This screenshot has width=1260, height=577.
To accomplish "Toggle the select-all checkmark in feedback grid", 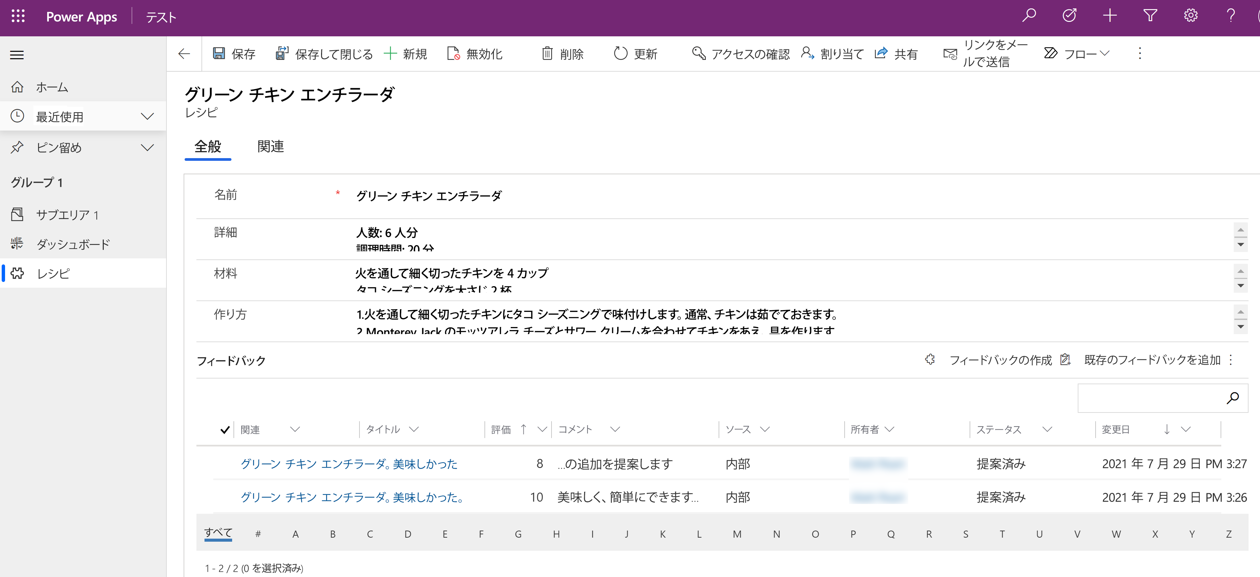I will coord(224,429).
